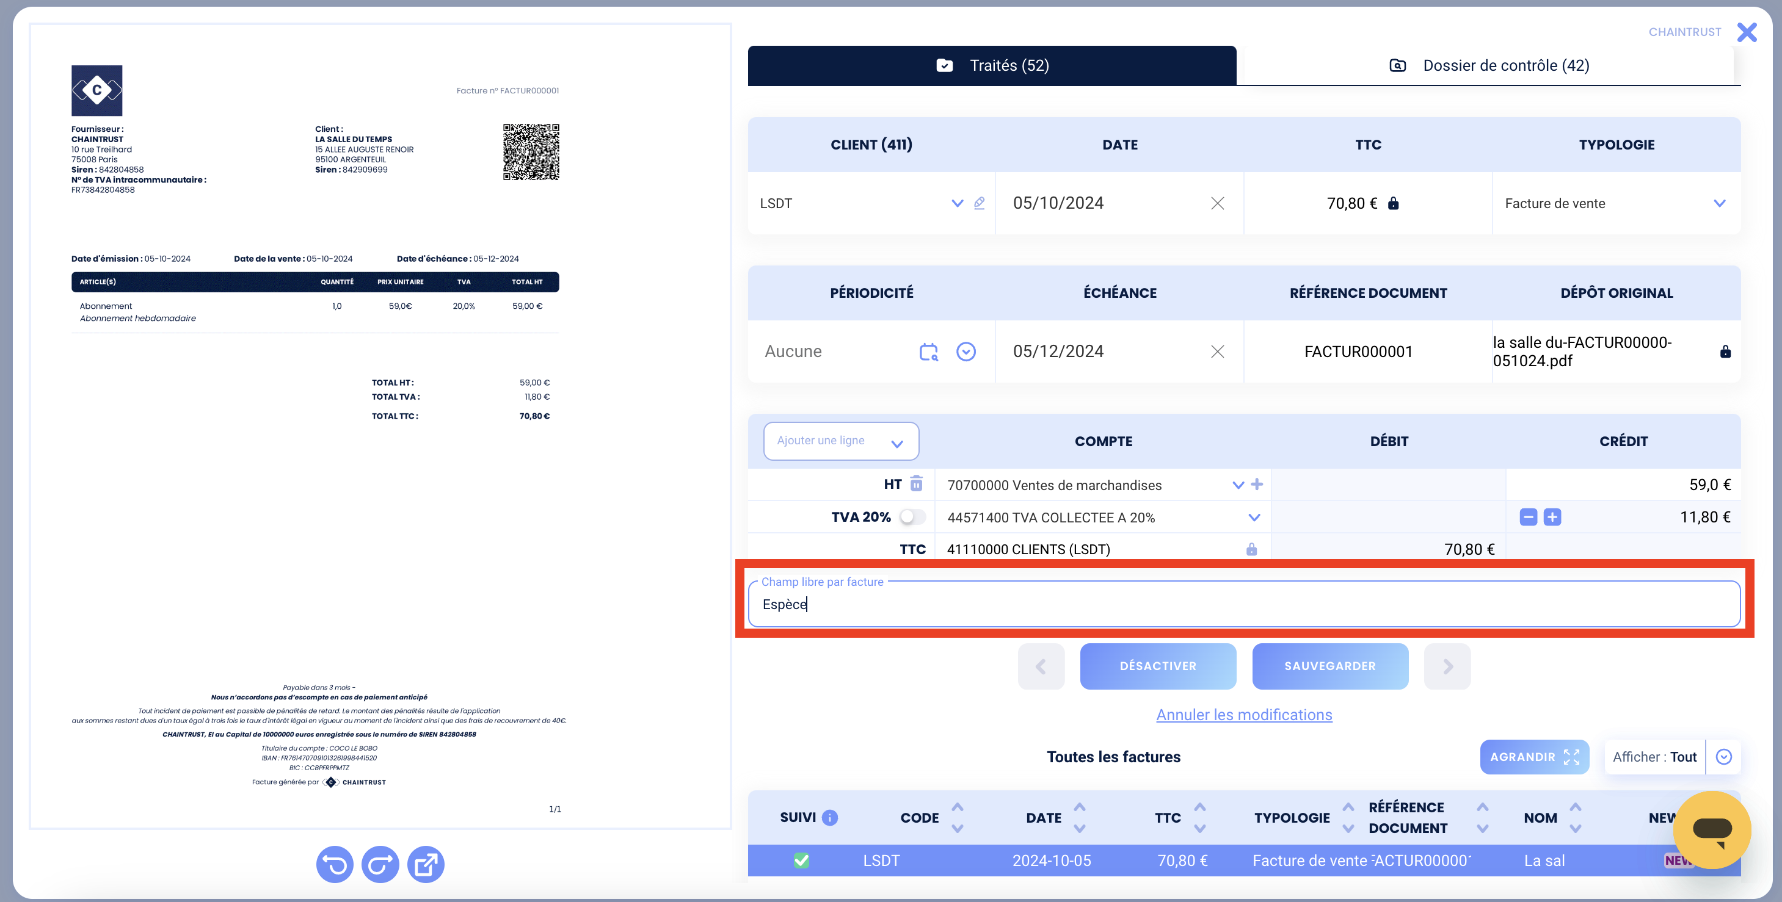The image size is (1782, 902).
Task: Toggle the green suivi checkbox for LSDT row
Action: 801,861
